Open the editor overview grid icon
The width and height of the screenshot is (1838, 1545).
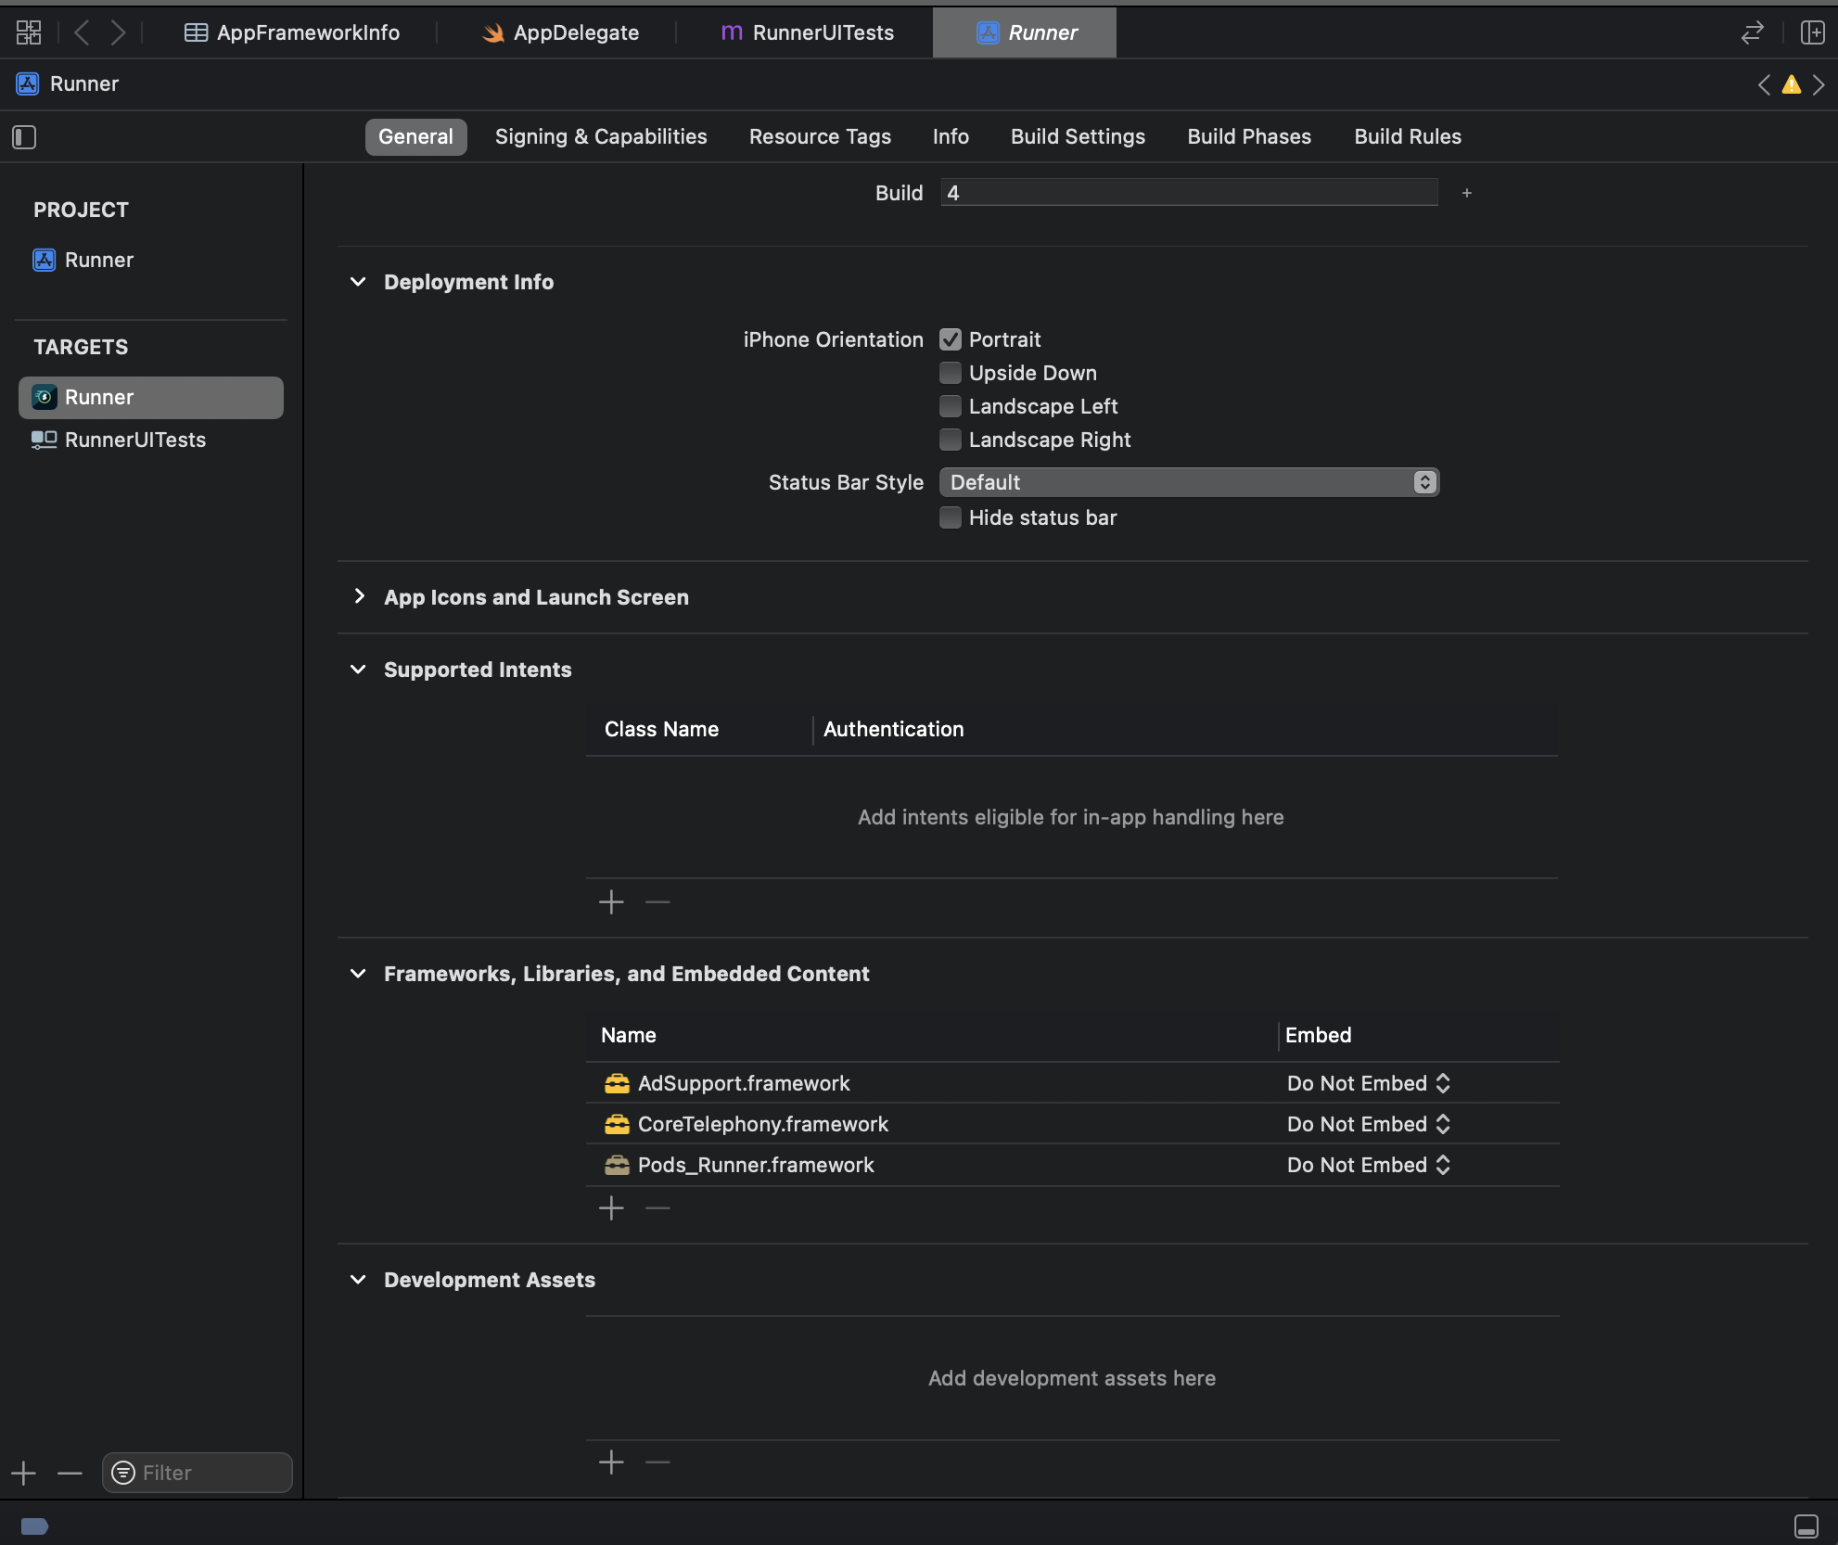[28, 32]
